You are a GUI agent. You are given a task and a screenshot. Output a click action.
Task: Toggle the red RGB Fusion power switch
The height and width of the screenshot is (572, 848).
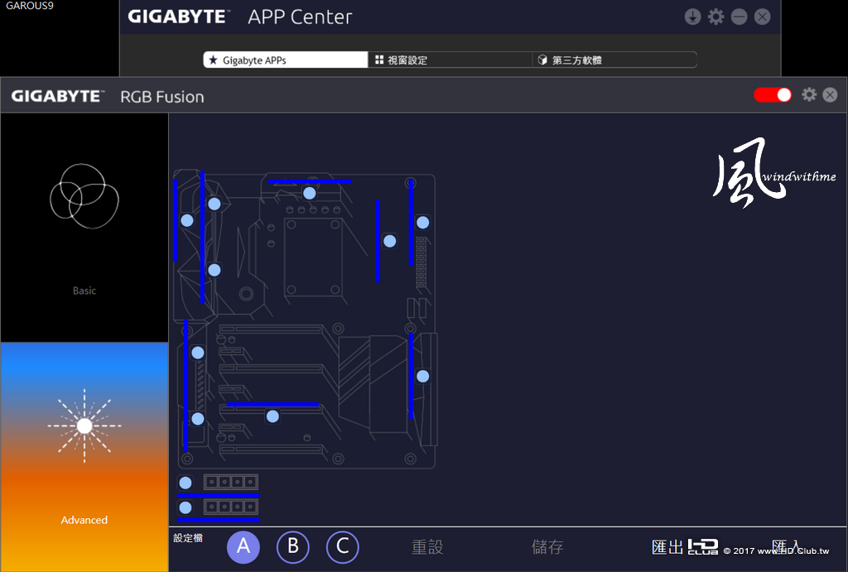(773, 95)
